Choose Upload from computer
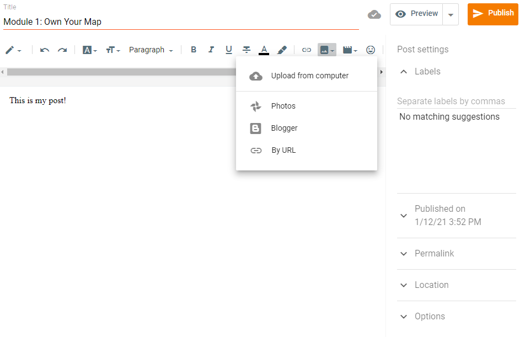 pyautogui.click(x=309, y=76)
